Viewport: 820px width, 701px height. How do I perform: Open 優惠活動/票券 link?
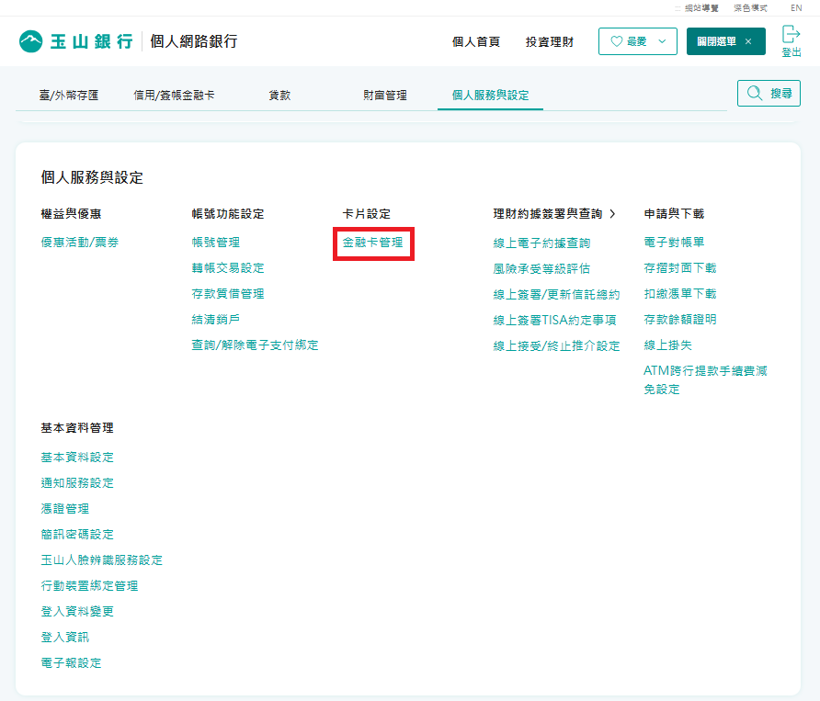(80, 243)
